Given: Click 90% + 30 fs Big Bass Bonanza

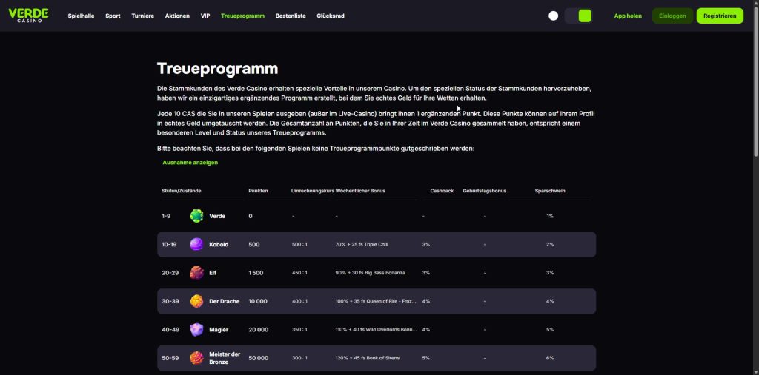Looking at the screenshot, I should (371, 273).
